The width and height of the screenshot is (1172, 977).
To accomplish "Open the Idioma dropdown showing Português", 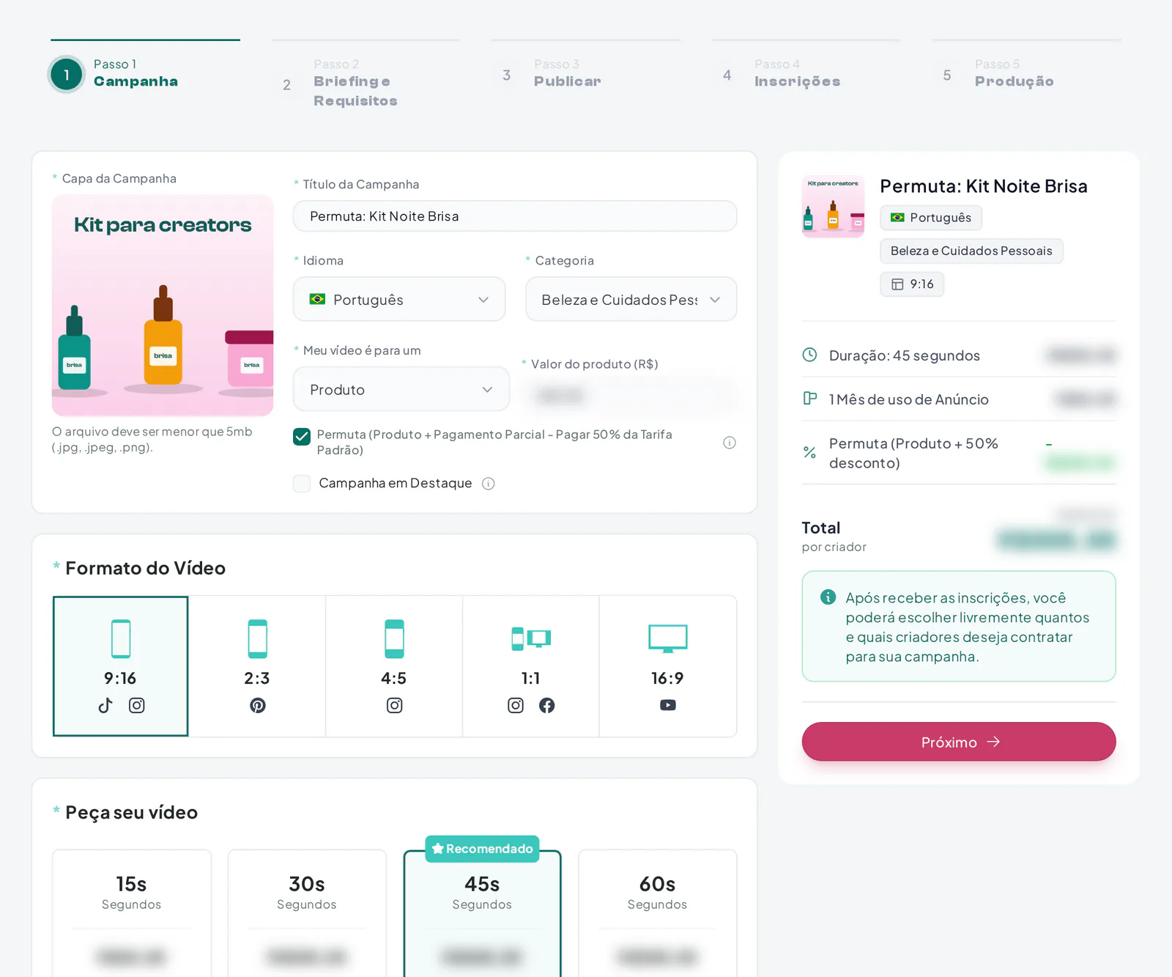I will (399, 299).
